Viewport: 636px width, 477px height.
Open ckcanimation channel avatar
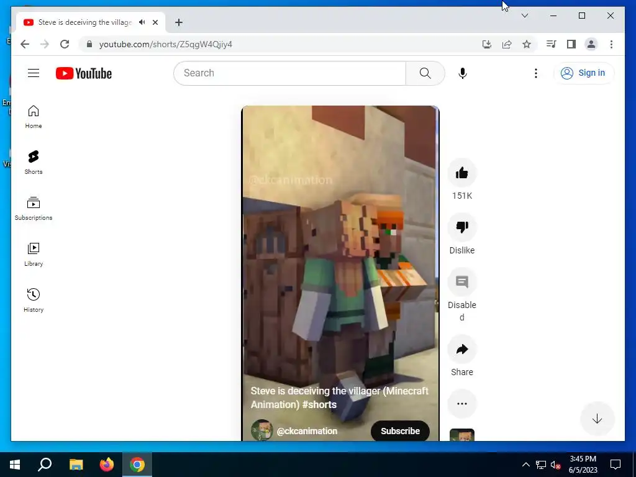(x=261, y=430)
